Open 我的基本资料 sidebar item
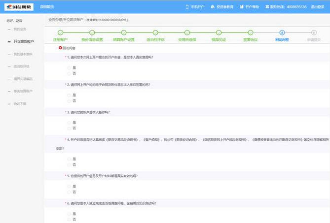Viewport: 330px width, 223px height. click(x=23, y=54)
